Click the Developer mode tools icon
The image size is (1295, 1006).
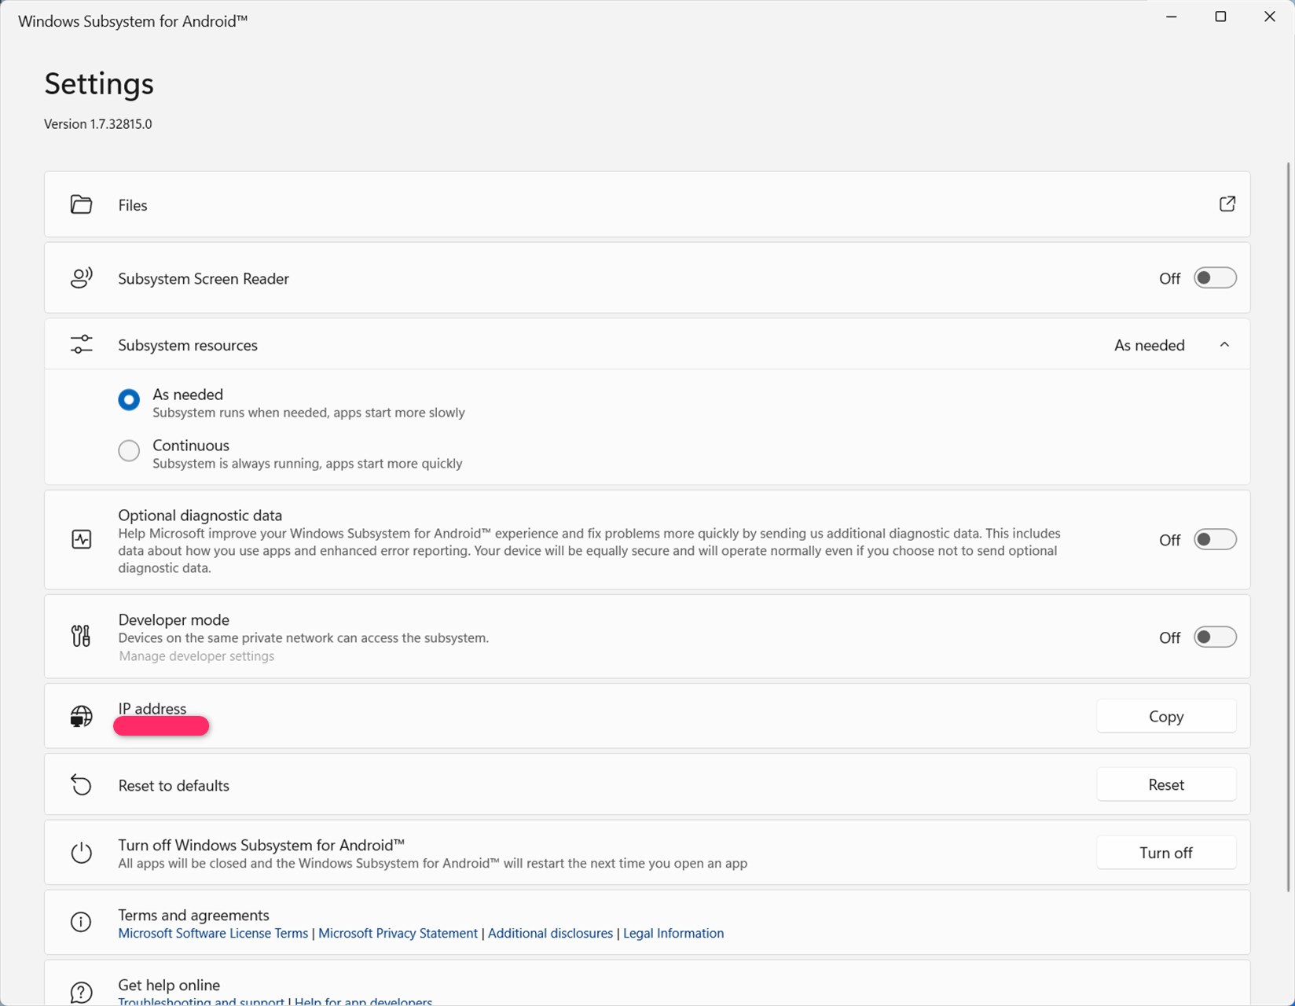[x=81, y=636]
